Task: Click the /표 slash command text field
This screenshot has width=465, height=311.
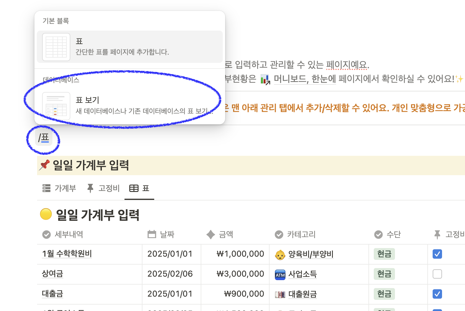Action: [x=44, y=138]
